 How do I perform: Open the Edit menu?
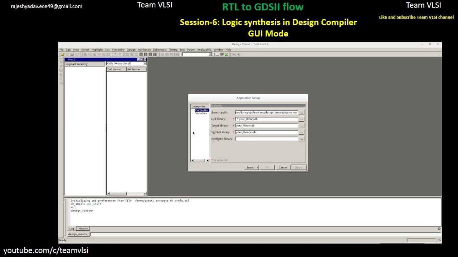click(x=68, y=50)
